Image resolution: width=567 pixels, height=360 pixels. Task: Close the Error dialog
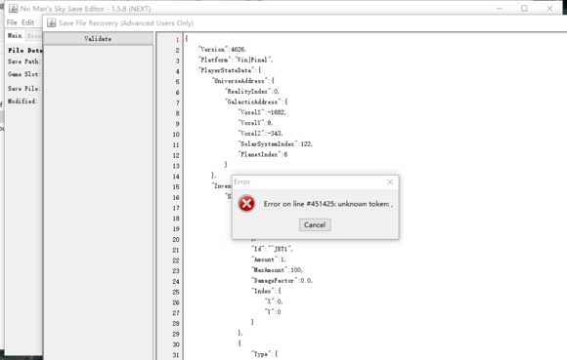(x=390, y=181)
